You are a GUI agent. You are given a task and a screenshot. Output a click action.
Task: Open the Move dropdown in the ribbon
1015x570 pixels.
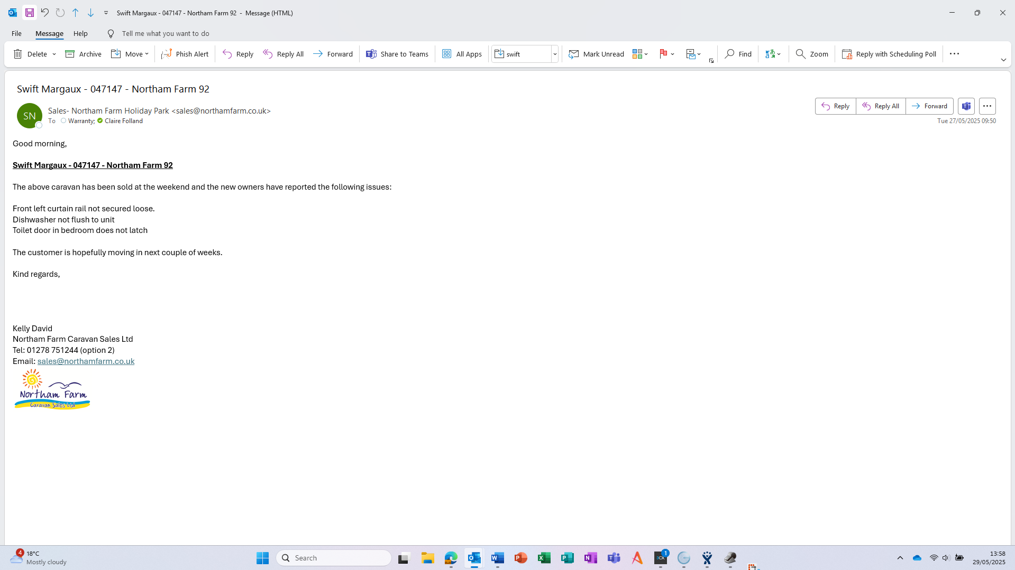pos(130,54)
